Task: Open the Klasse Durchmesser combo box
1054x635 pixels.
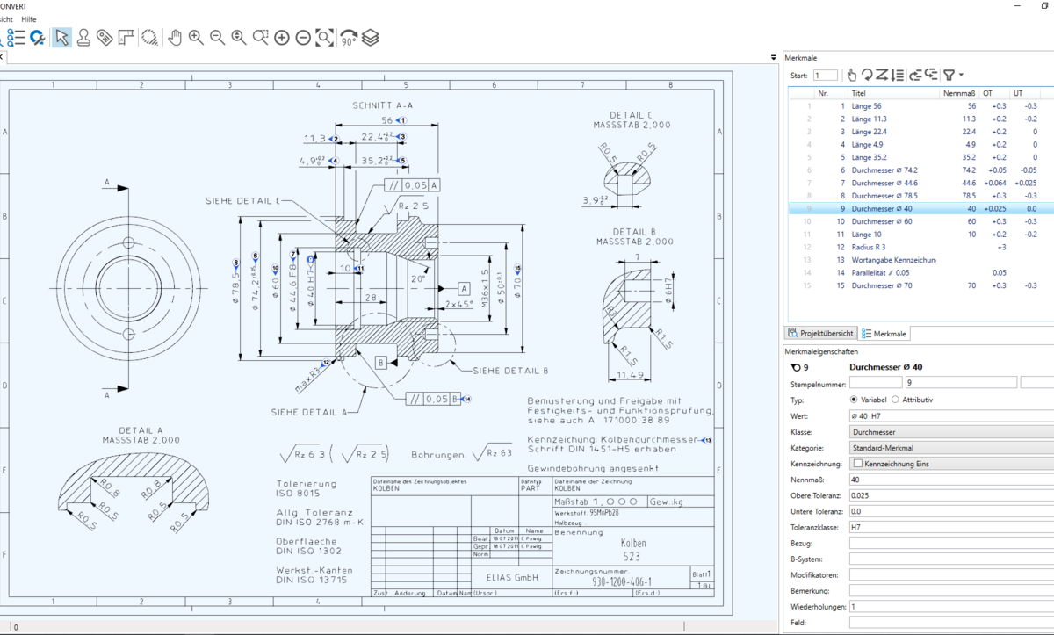Action: tap(951, 432)
